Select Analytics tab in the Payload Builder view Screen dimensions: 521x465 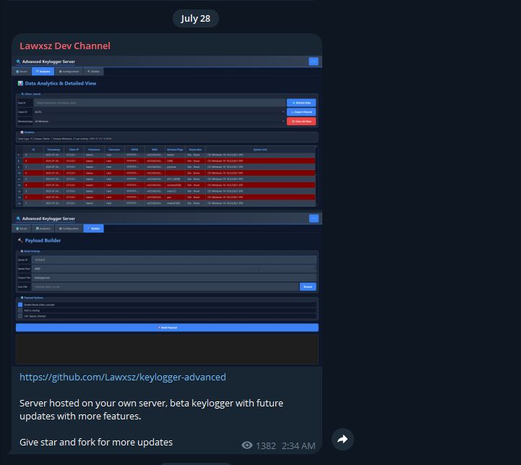click(43, 229)
